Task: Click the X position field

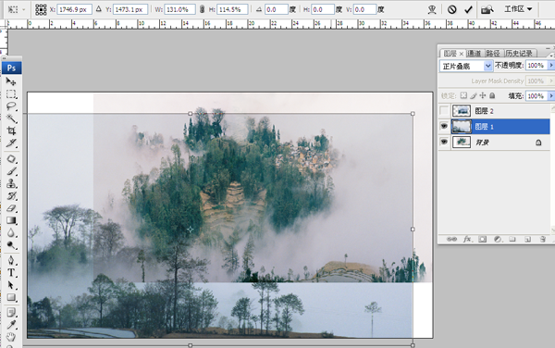Action: (74, 9)
